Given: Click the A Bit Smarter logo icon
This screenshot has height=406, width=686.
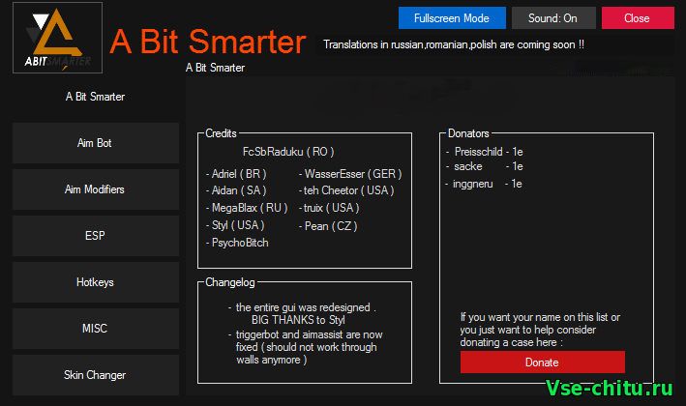Looking at the screenshot, I should click(x=57, y=38).
